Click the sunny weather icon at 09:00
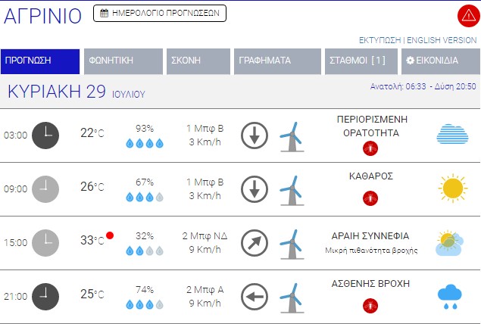481x324 pixels. [452, 188]
